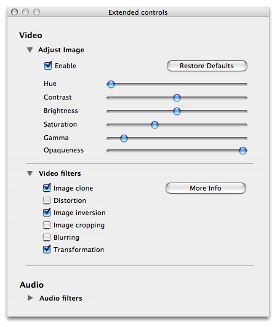This screenshot has height=327, width=277.
Task: Uncheck Image inversion filter
Action: tap(47, 213)
